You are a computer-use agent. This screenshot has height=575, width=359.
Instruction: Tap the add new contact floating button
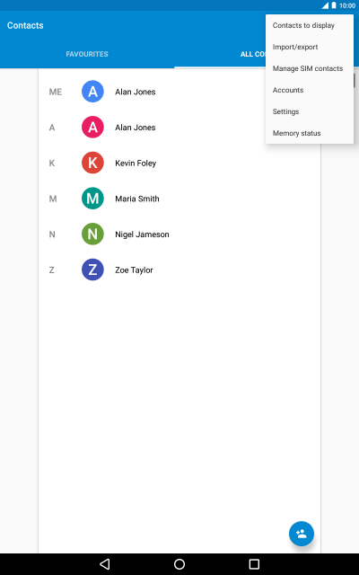coord(302,534)
